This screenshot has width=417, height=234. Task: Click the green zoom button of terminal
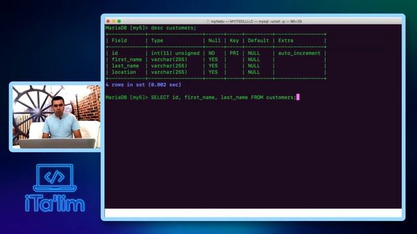click(119, 21)
